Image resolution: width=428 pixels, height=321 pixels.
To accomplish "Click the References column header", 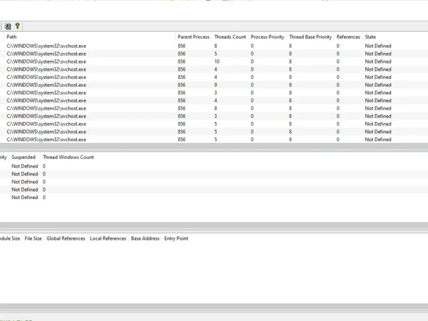I will tap(348, 37).
